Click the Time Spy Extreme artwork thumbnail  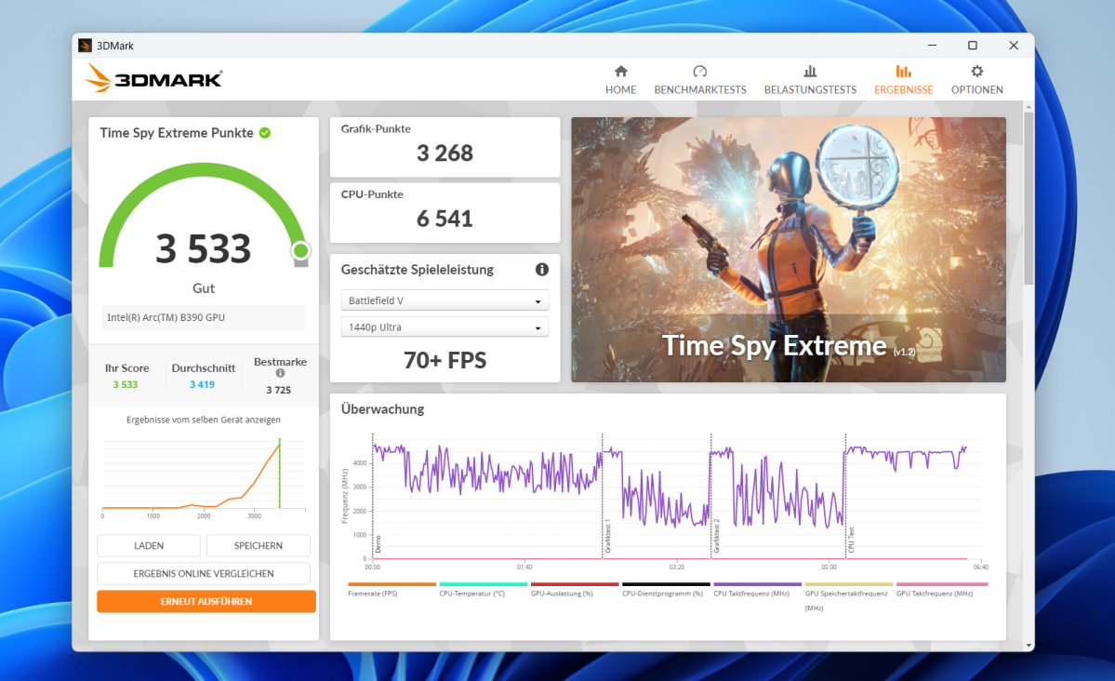pyautogui.click(x=789, y=249)
